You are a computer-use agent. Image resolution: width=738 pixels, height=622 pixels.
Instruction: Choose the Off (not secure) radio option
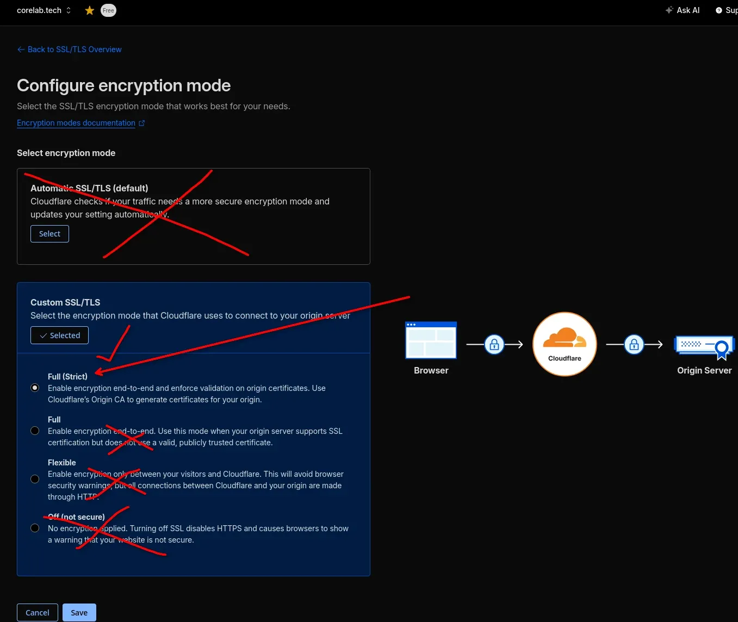[x=35, y=528]
